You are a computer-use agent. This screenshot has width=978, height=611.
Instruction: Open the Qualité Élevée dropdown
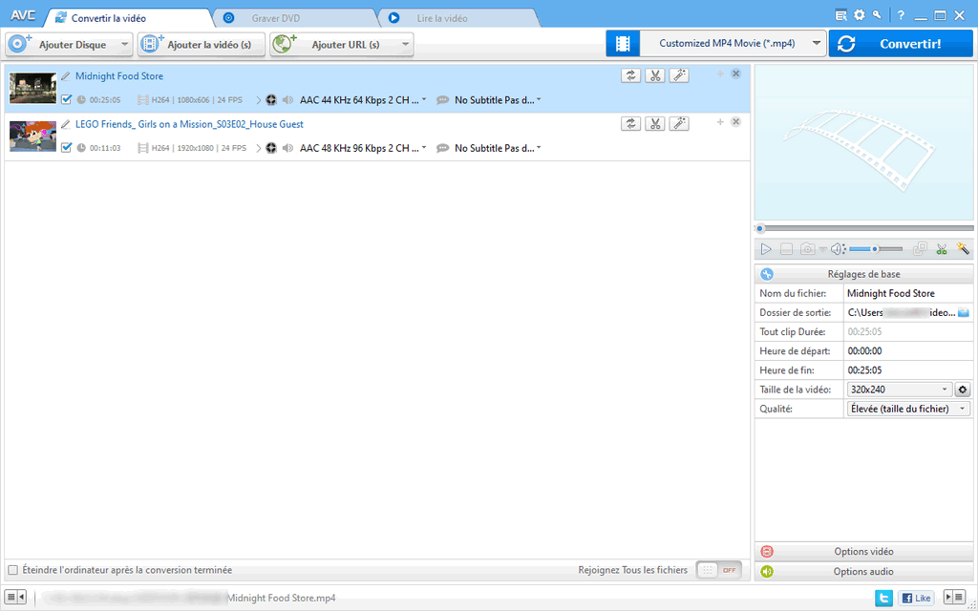(x=909, y=409)
